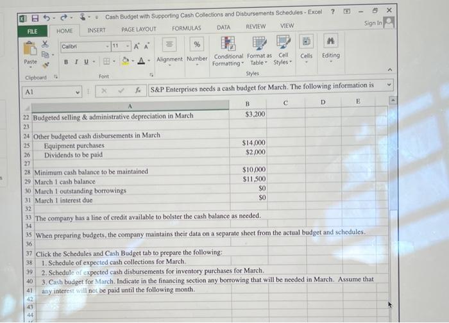Click the Ribbon Display Options icon
The height and width of the screenshot is (323, 449).
tap(347, 12)
